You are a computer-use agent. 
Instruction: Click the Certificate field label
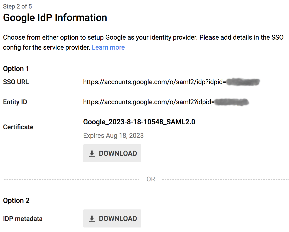click(18, 127)
